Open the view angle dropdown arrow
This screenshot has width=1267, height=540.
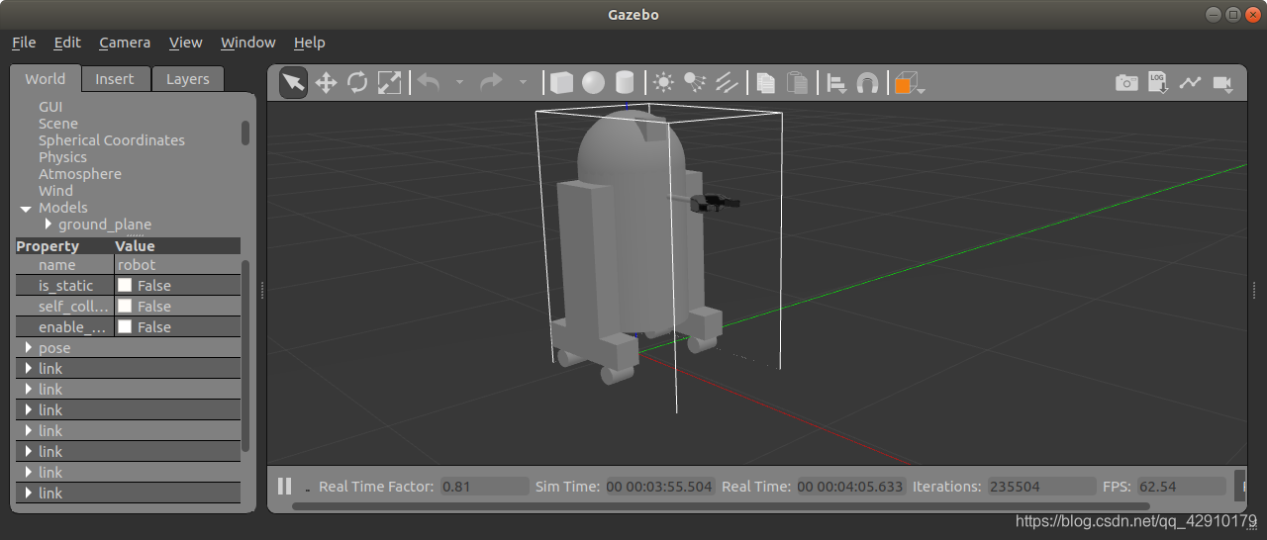(922, 91)
